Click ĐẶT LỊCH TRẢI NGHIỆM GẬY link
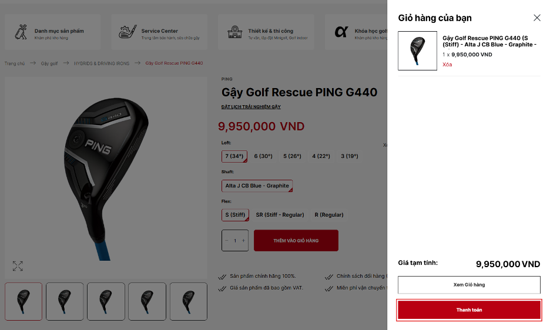The image size is (550, 330). (x=251, y=107)
